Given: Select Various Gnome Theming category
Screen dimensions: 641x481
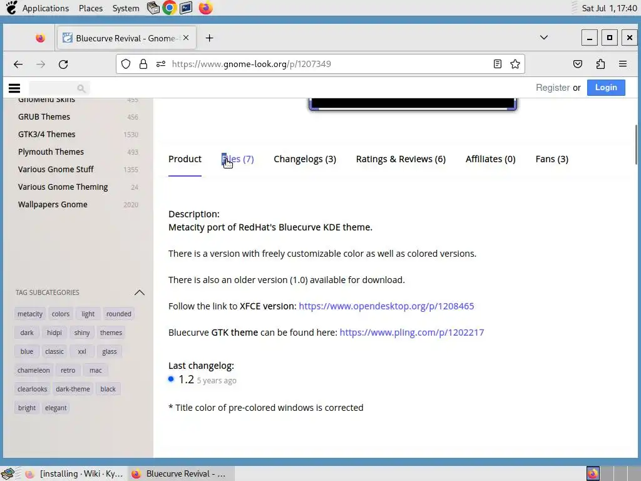Looking at the screenshot, I should 63,187.
